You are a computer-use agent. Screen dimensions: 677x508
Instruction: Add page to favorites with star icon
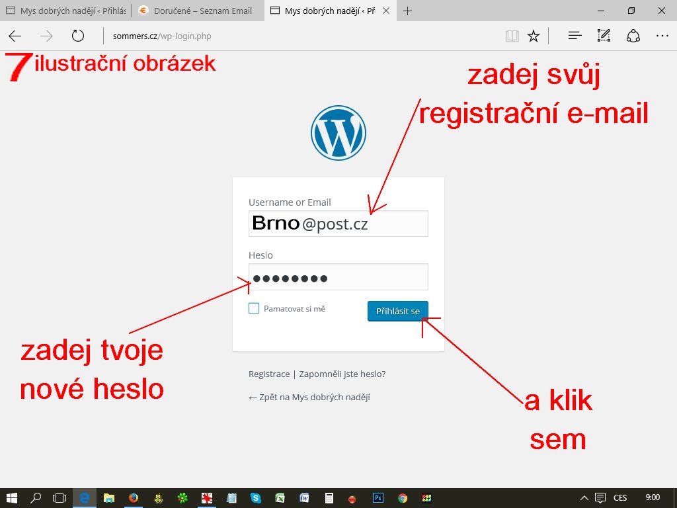534,36
